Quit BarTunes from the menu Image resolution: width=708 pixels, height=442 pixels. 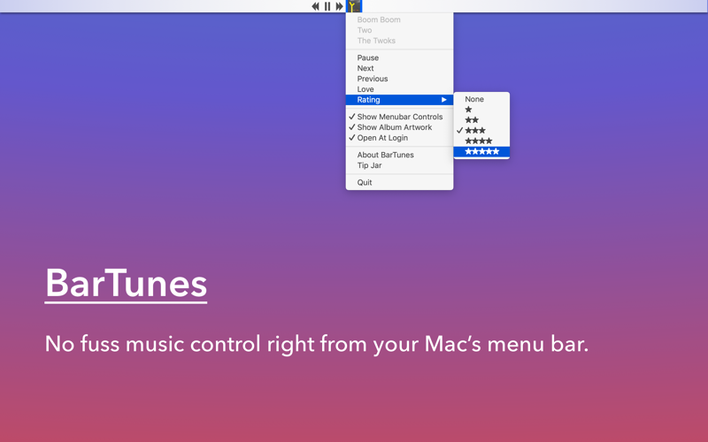(399, 182)
